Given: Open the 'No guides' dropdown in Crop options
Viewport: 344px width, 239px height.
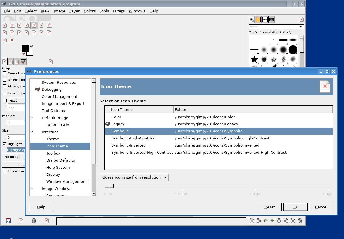Looking at the screenshot, I should pos(13,157).
